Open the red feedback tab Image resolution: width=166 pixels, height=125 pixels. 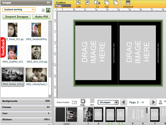click(x=3, y=47)
